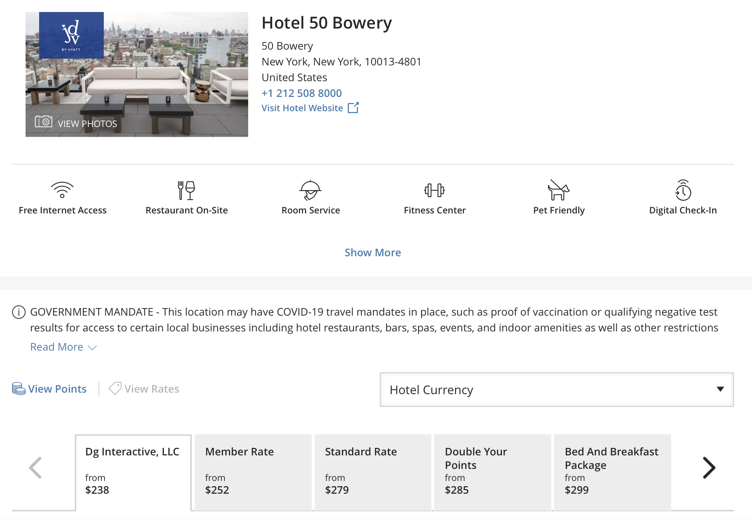Viewport: 752px width, 520px height.
Task: Click the Read More chevron arrow
Action: 92,348
